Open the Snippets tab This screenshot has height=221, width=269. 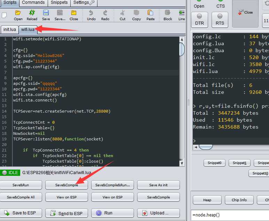[x=59, y=2]
